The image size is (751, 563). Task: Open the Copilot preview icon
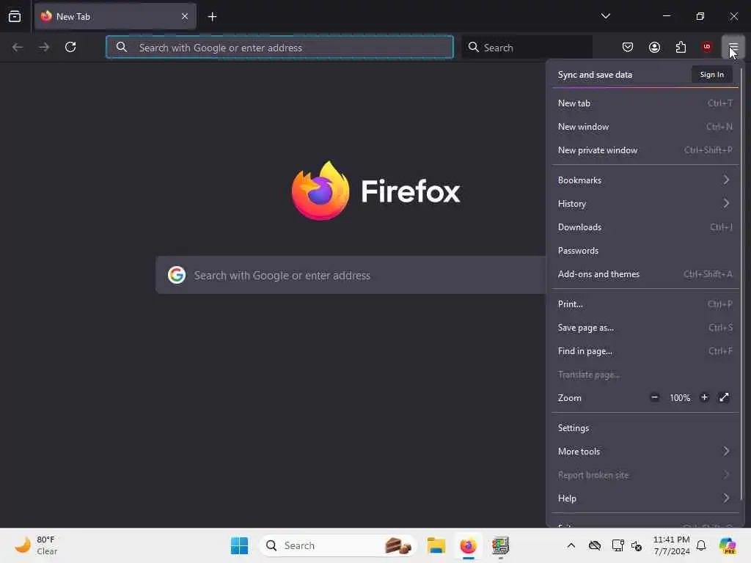click(x=728, y=545)
